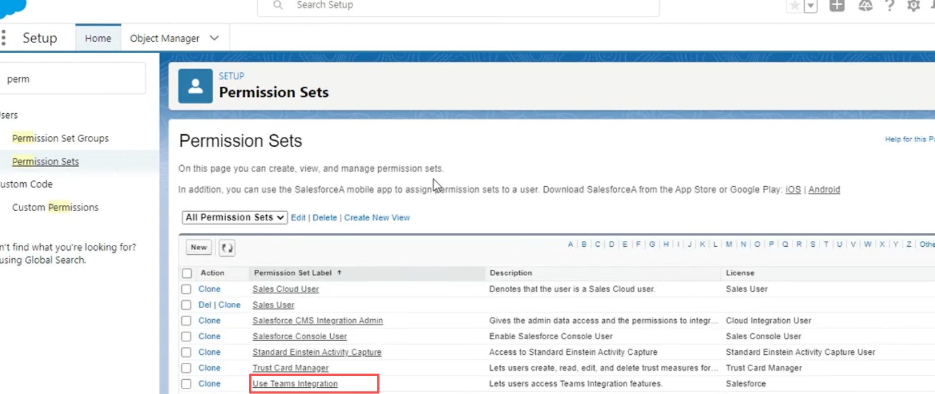Check Use Teams Integration row checkbox

tap(186, 384)
